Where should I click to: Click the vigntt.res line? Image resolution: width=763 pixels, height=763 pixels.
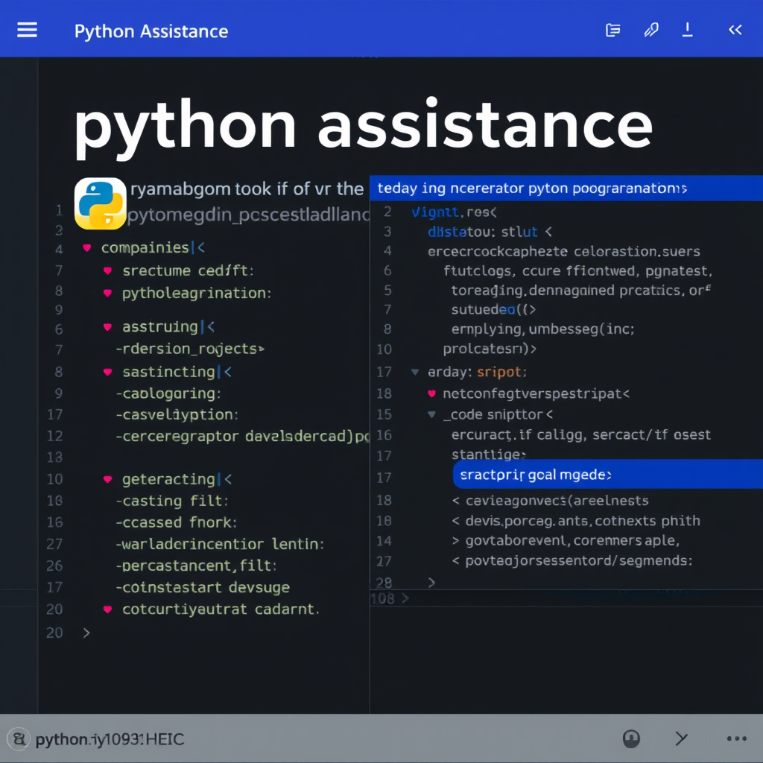(454, 212)
